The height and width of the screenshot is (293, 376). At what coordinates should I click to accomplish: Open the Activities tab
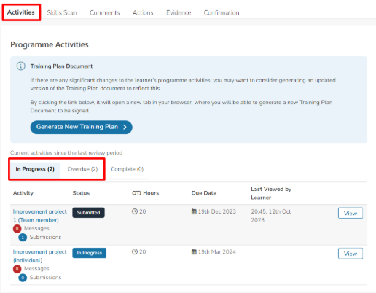point(21,12)
